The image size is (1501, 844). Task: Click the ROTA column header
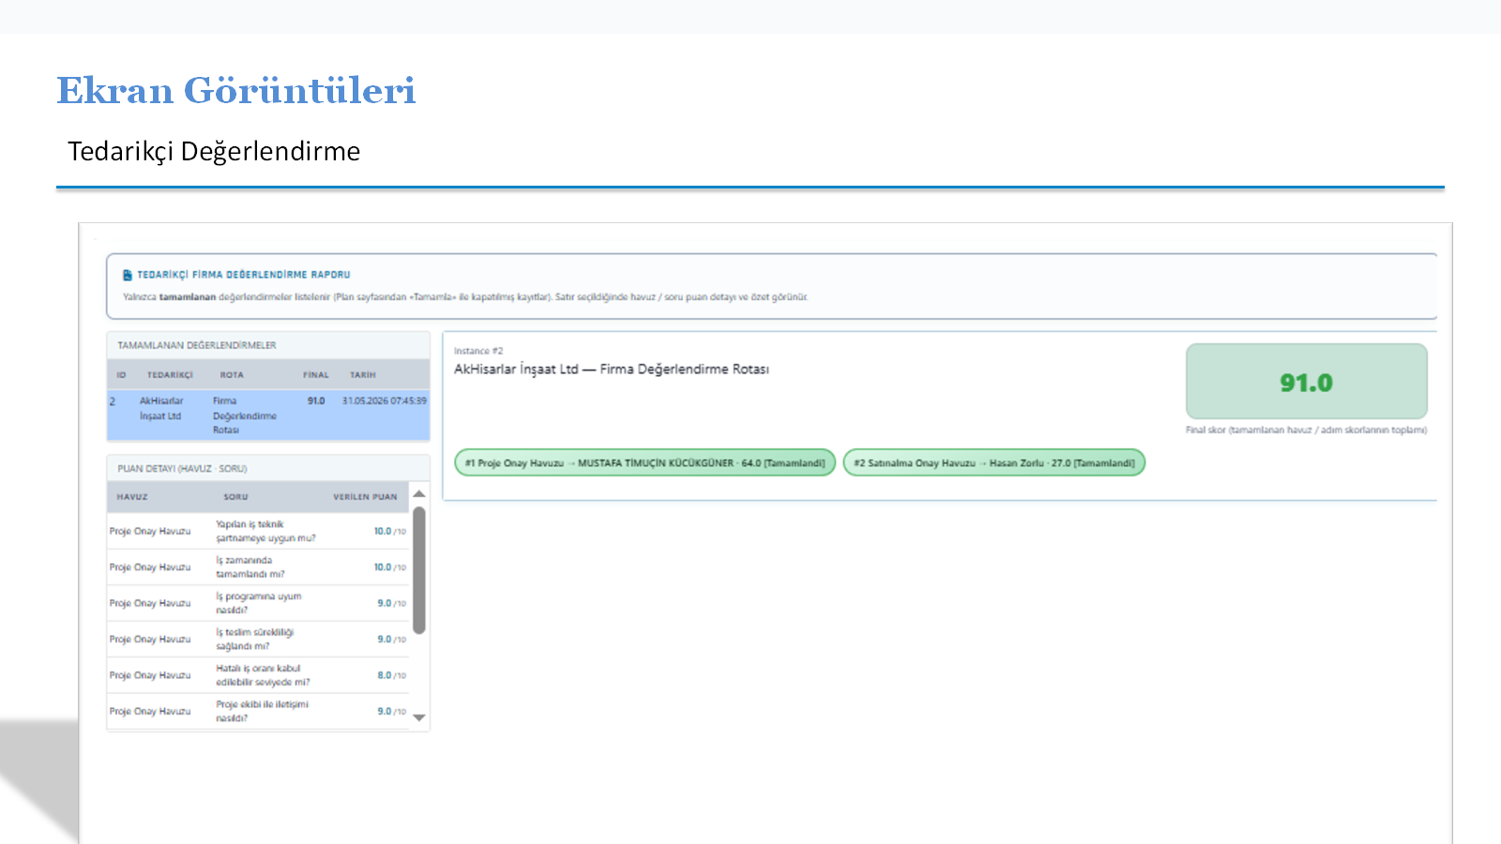point(232,375)
